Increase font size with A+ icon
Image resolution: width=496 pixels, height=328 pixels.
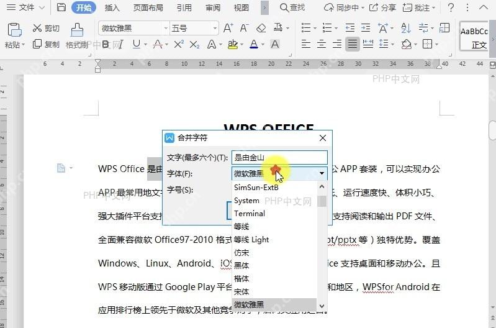[x=228, y=28]
